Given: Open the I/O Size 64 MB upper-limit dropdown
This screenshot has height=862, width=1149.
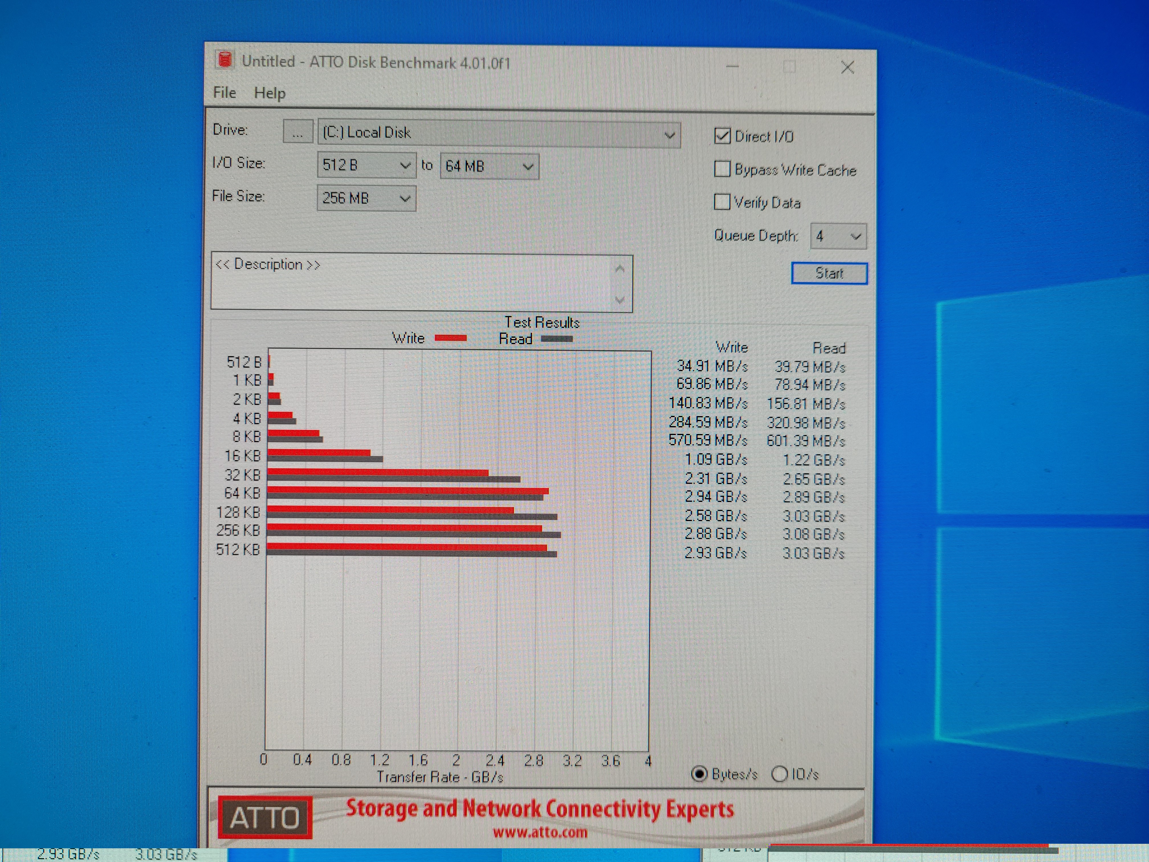Looking at the screenshot, I should pyautogui.click(x=489, y=166).
